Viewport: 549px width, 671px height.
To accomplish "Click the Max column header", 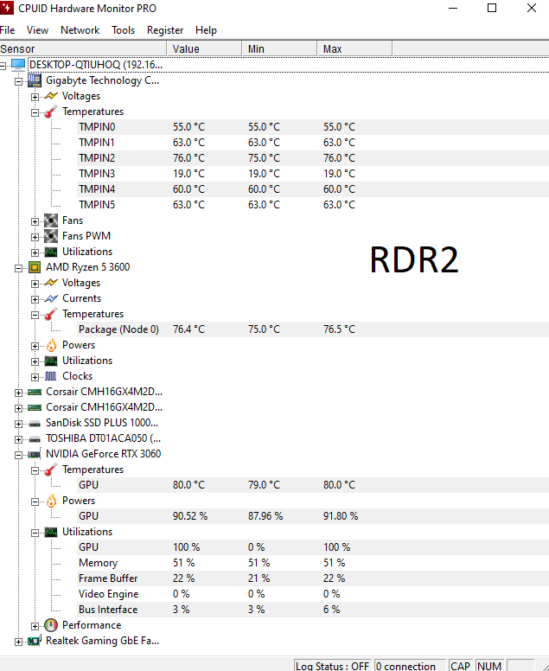I will pyautogui.click(x=354, y=48).
